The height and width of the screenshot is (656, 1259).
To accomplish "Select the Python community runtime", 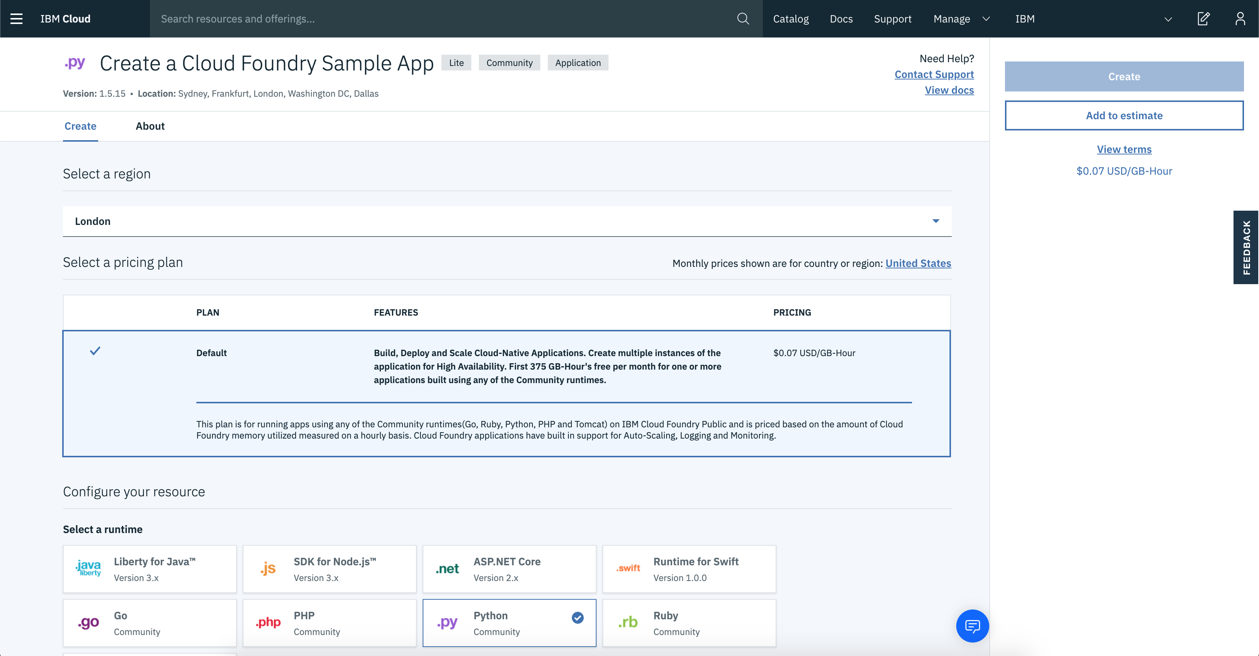I will (x=509, y=623).
